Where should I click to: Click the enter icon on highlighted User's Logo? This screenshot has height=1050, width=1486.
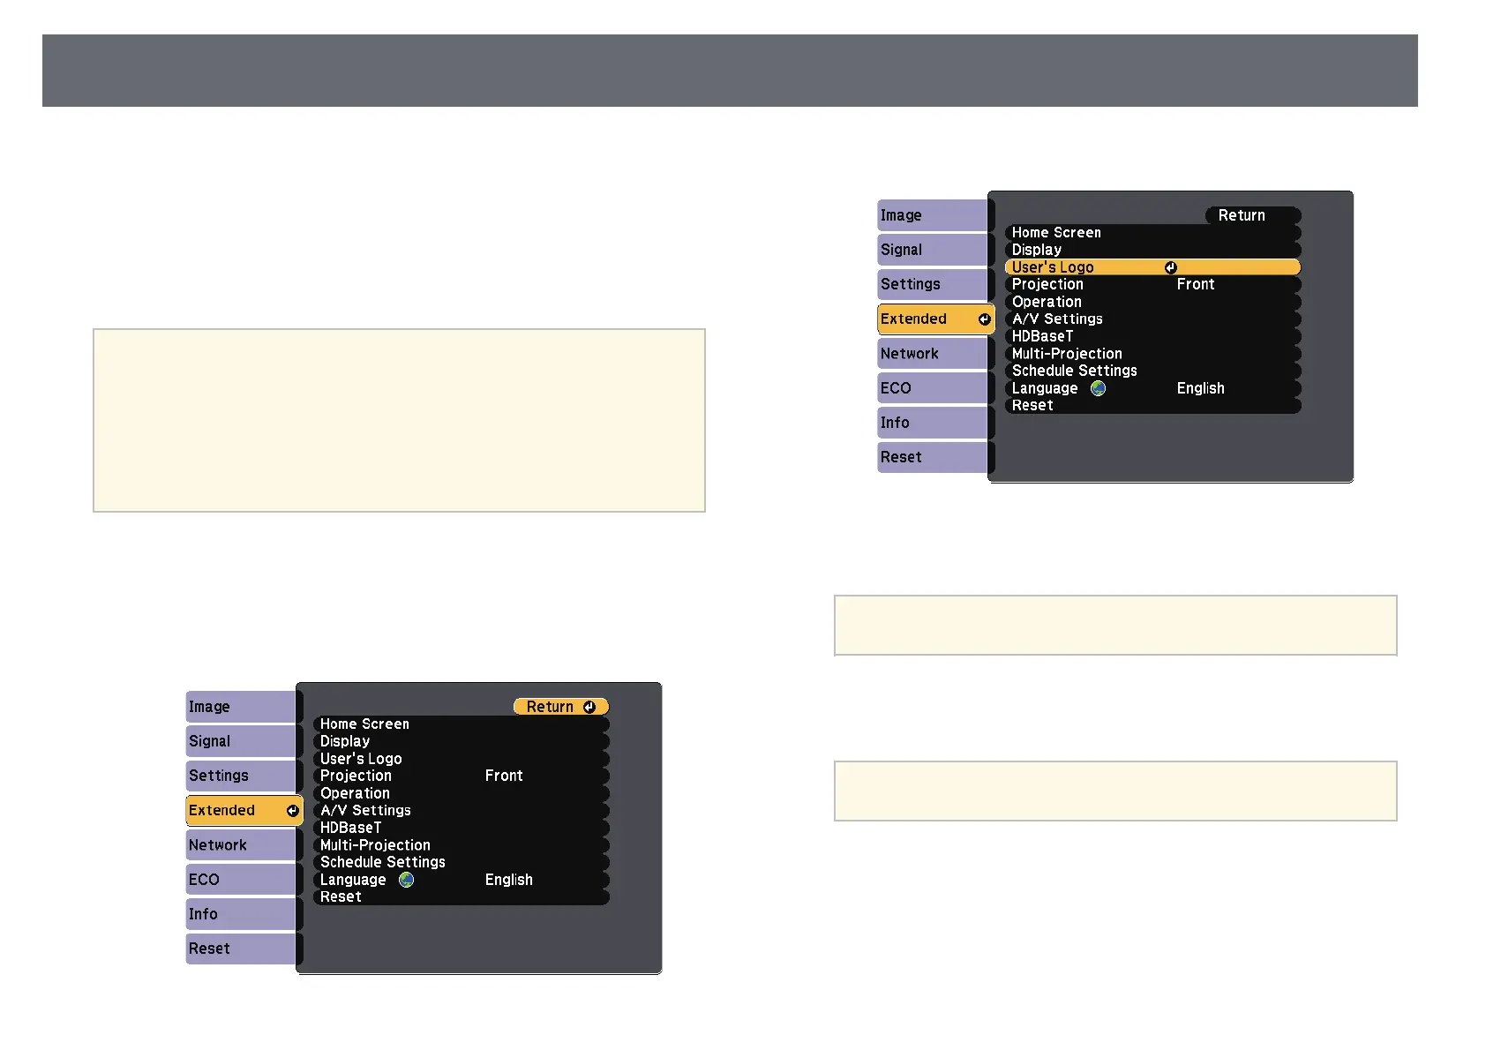point(1170,267)
